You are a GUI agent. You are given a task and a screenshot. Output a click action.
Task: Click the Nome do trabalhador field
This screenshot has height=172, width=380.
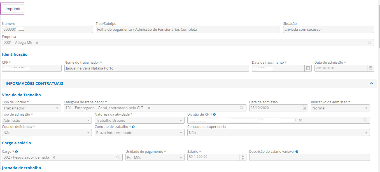(157, 68)
